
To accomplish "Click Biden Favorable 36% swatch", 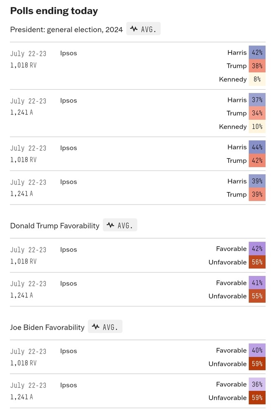I will [x=257, y=384].
